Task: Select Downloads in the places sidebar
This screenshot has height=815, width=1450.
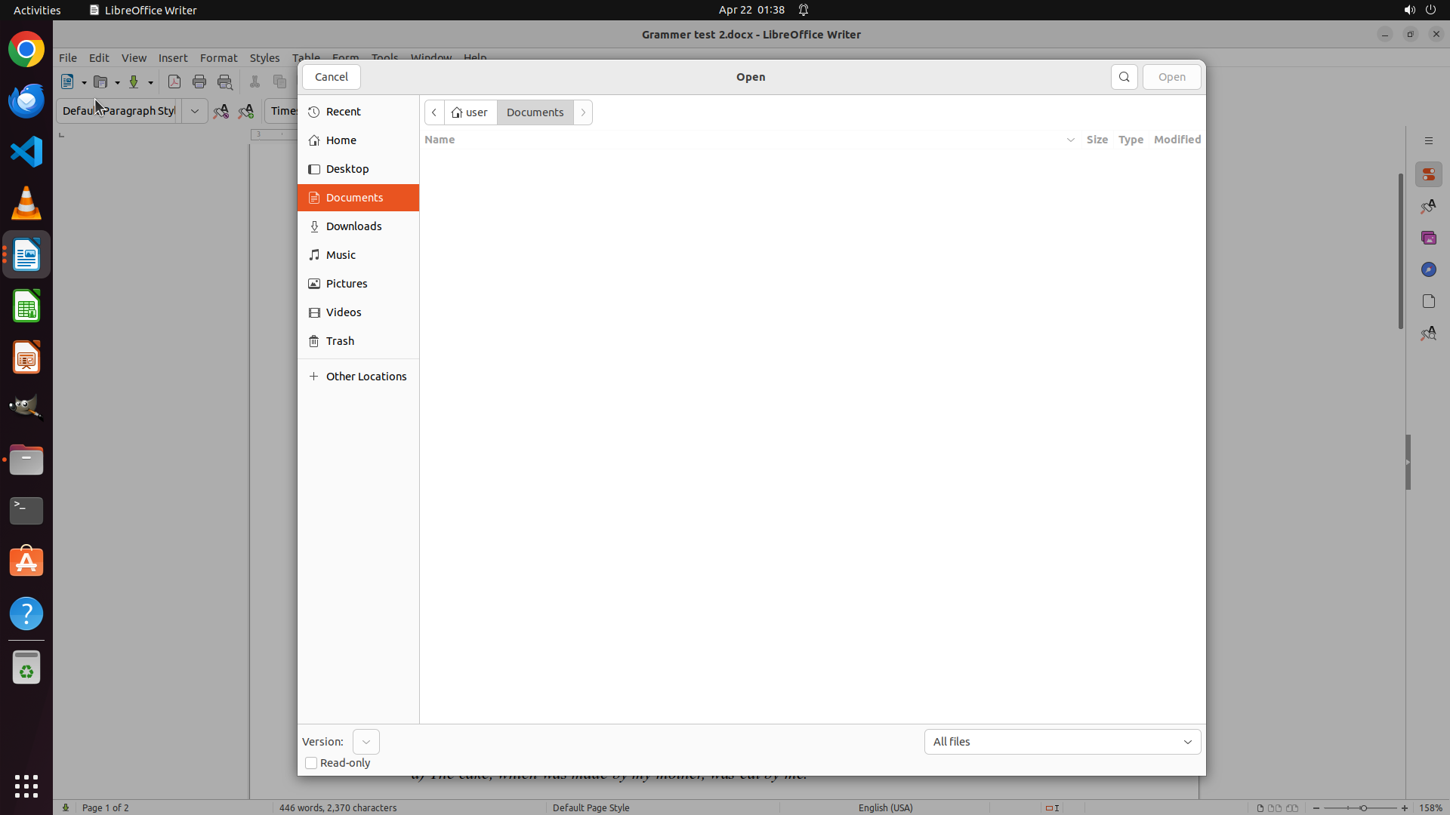Action: click(x=353, y=226)
